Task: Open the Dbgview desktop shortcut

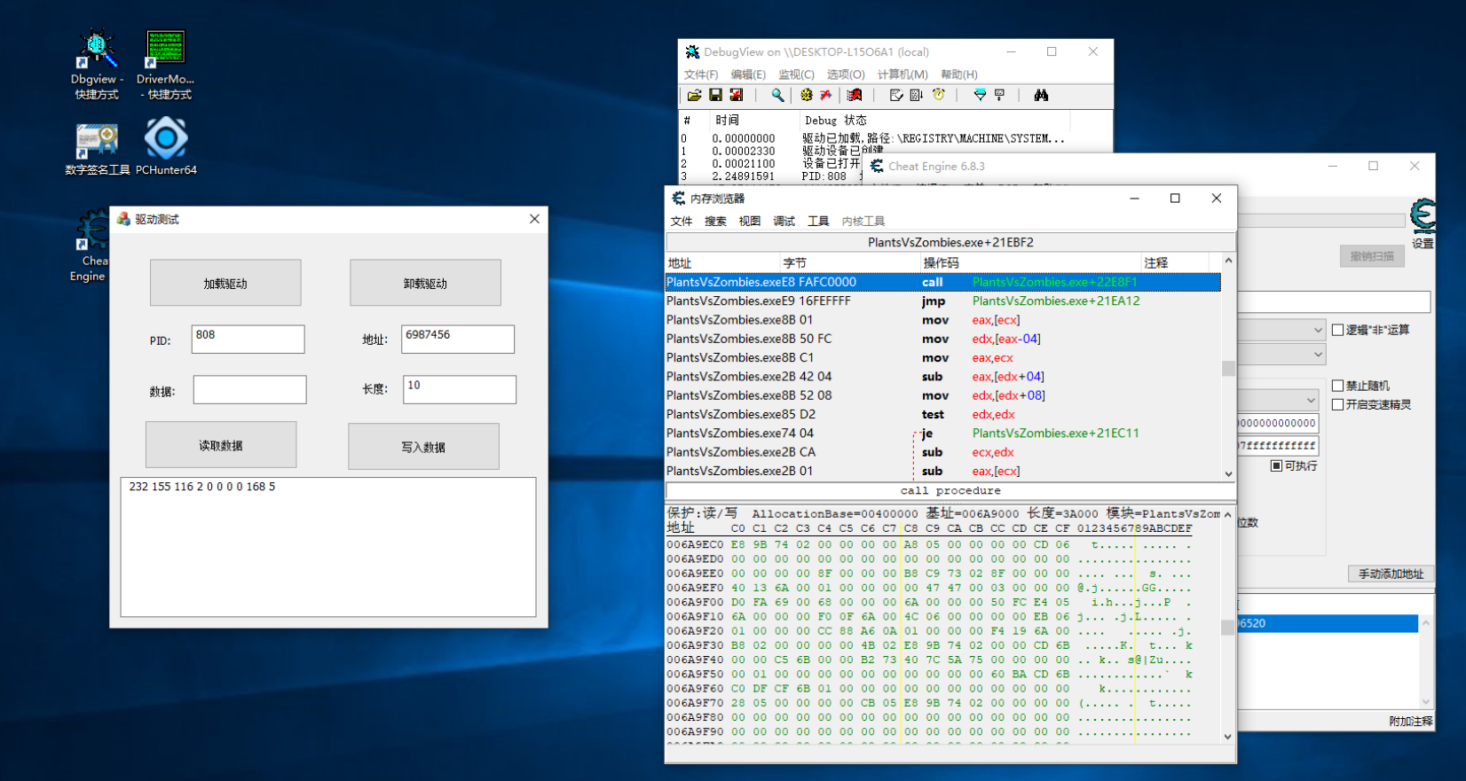Action: [97, 64]
